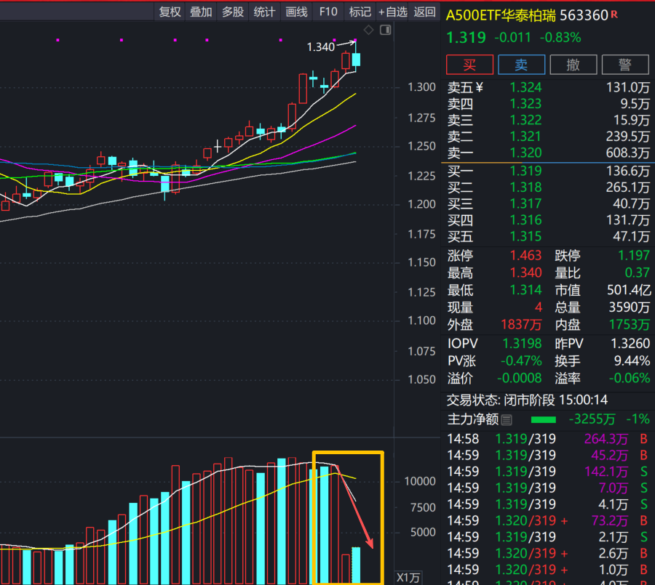The image size is (655, 585).
Task: Click the 撤 cancel-order button
Action: pos(573,65)
